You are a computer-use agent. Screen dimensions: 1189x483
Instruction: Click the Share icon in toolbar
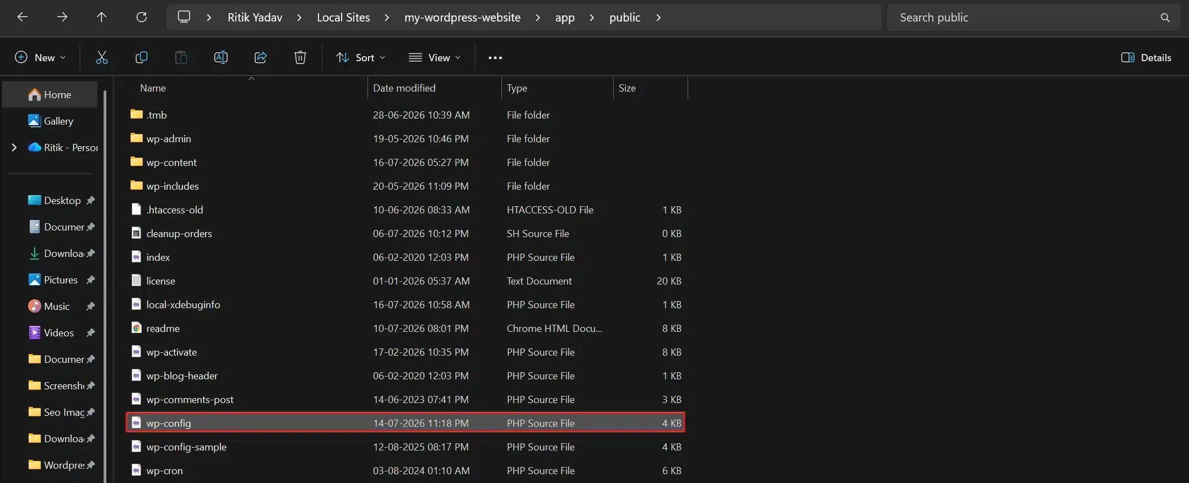click(x=261, y=57)
